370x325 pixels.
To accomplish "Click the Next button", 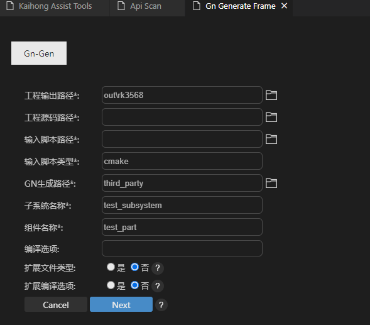I will pos(121,304).
